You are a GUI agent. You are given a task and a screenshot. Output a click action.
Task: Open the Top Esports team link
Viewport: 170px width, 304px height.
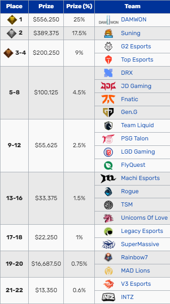pos(137,60)
